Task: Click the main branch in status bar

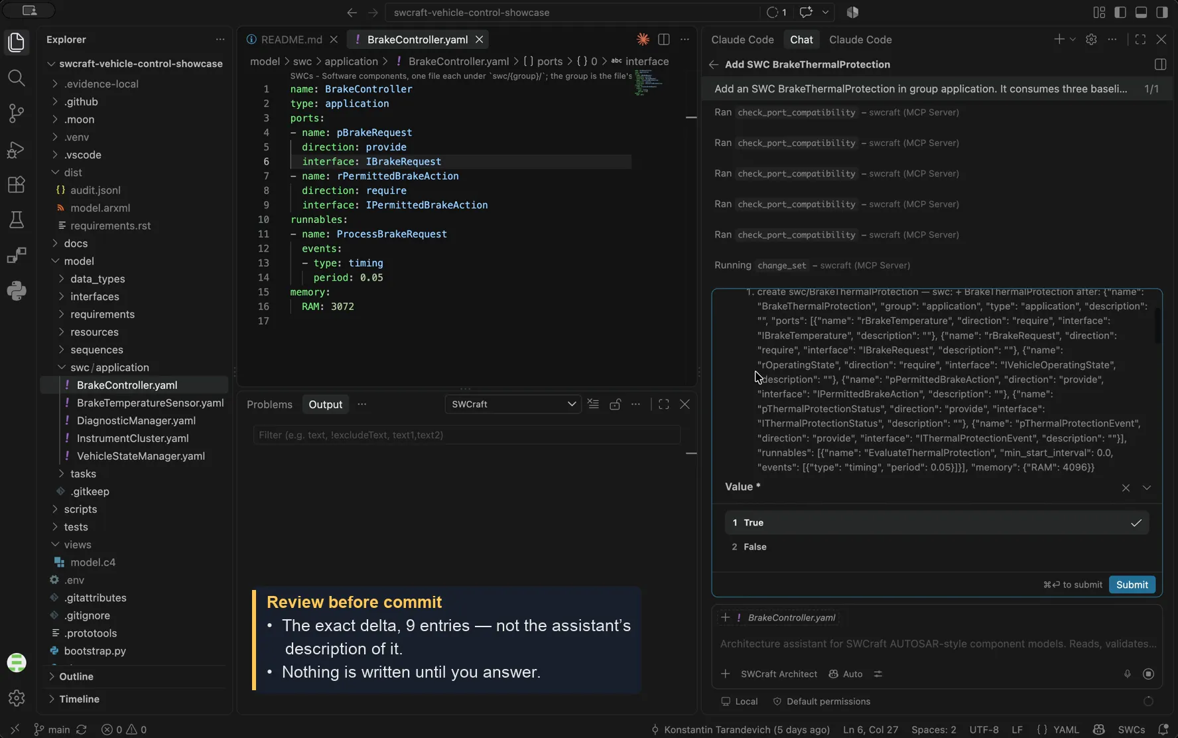Action: 52,729
